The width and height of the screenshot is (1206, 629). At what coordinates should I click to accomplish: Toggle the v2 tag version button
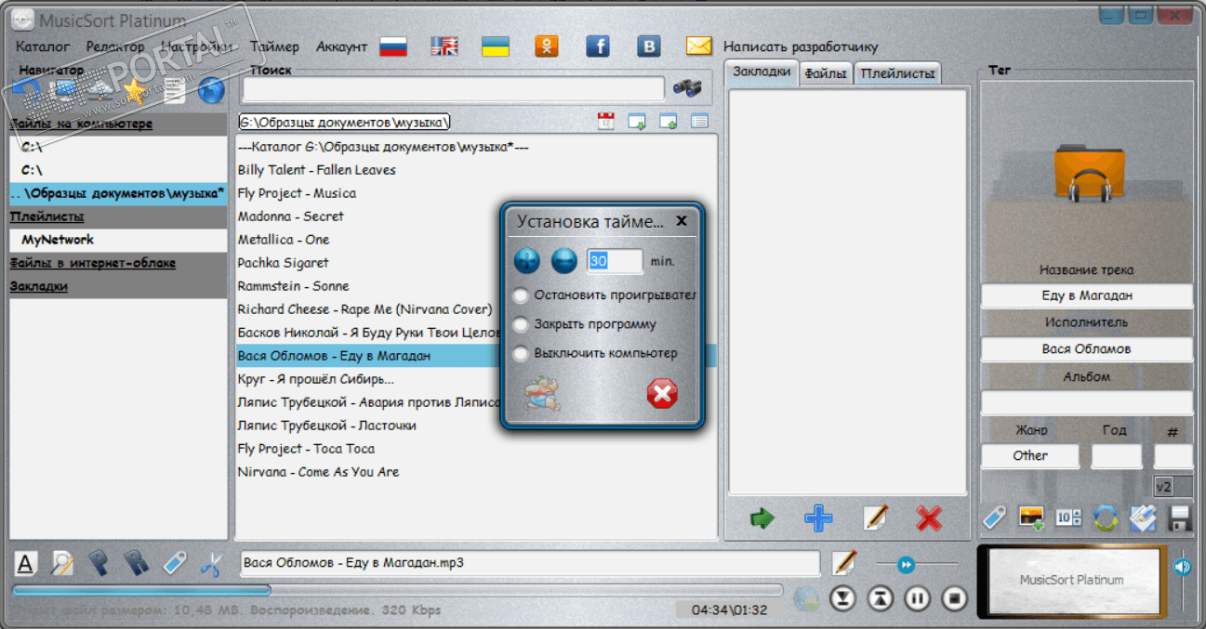click(x=1163, y=486)
